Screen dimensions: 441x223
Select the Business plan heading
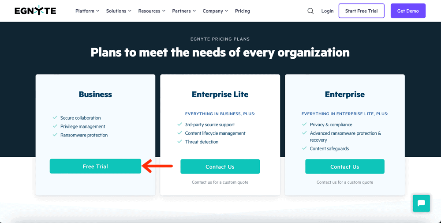[95, 94]
